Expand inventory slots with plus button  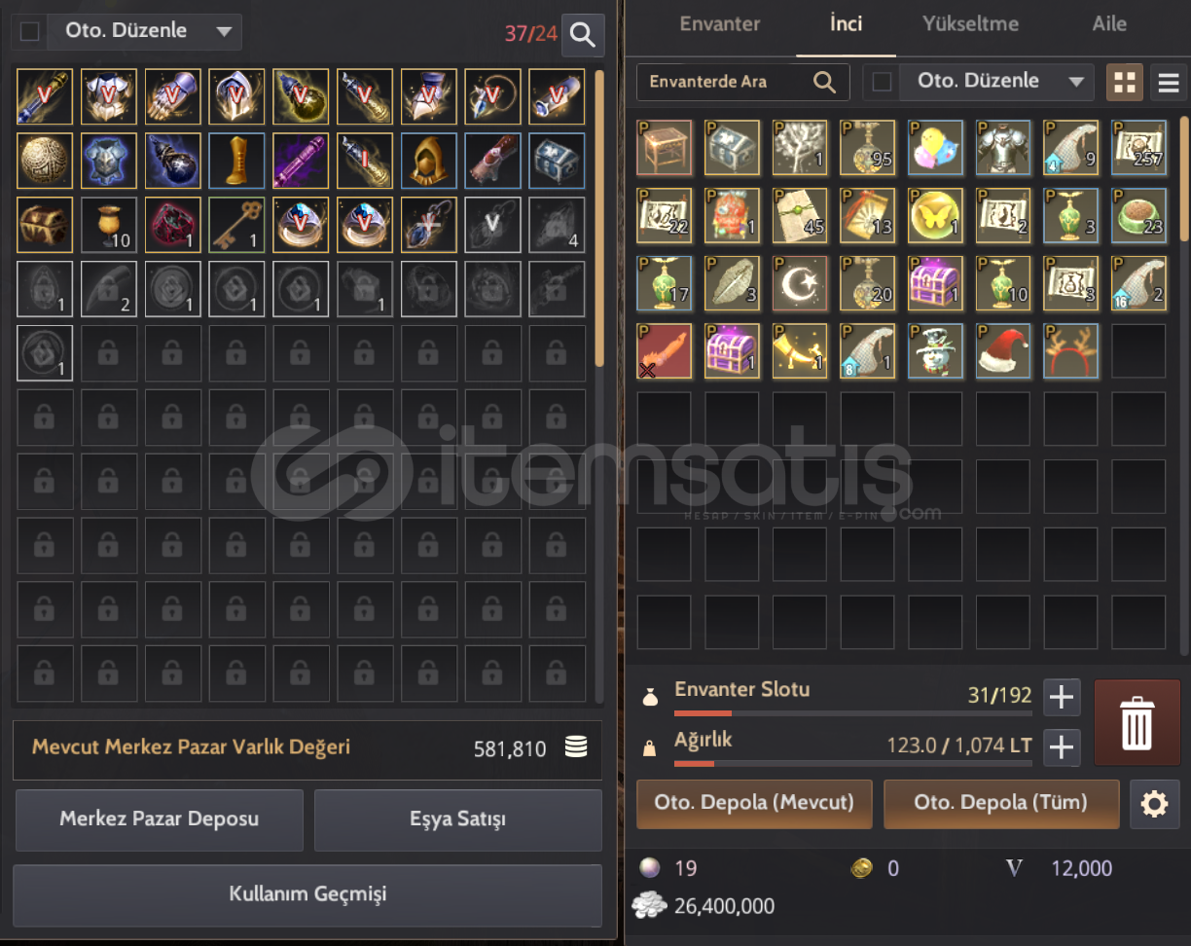click(1061, 697)
